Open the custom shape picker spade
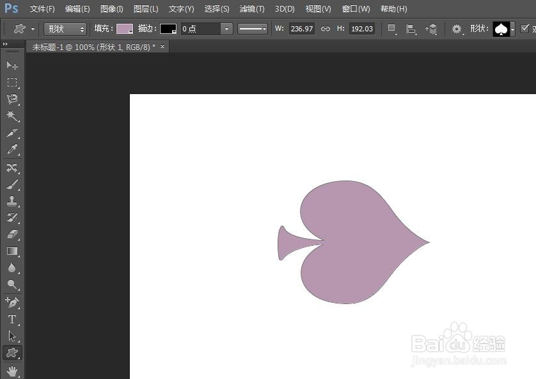536x379 pixels. [x=503, y=29]
